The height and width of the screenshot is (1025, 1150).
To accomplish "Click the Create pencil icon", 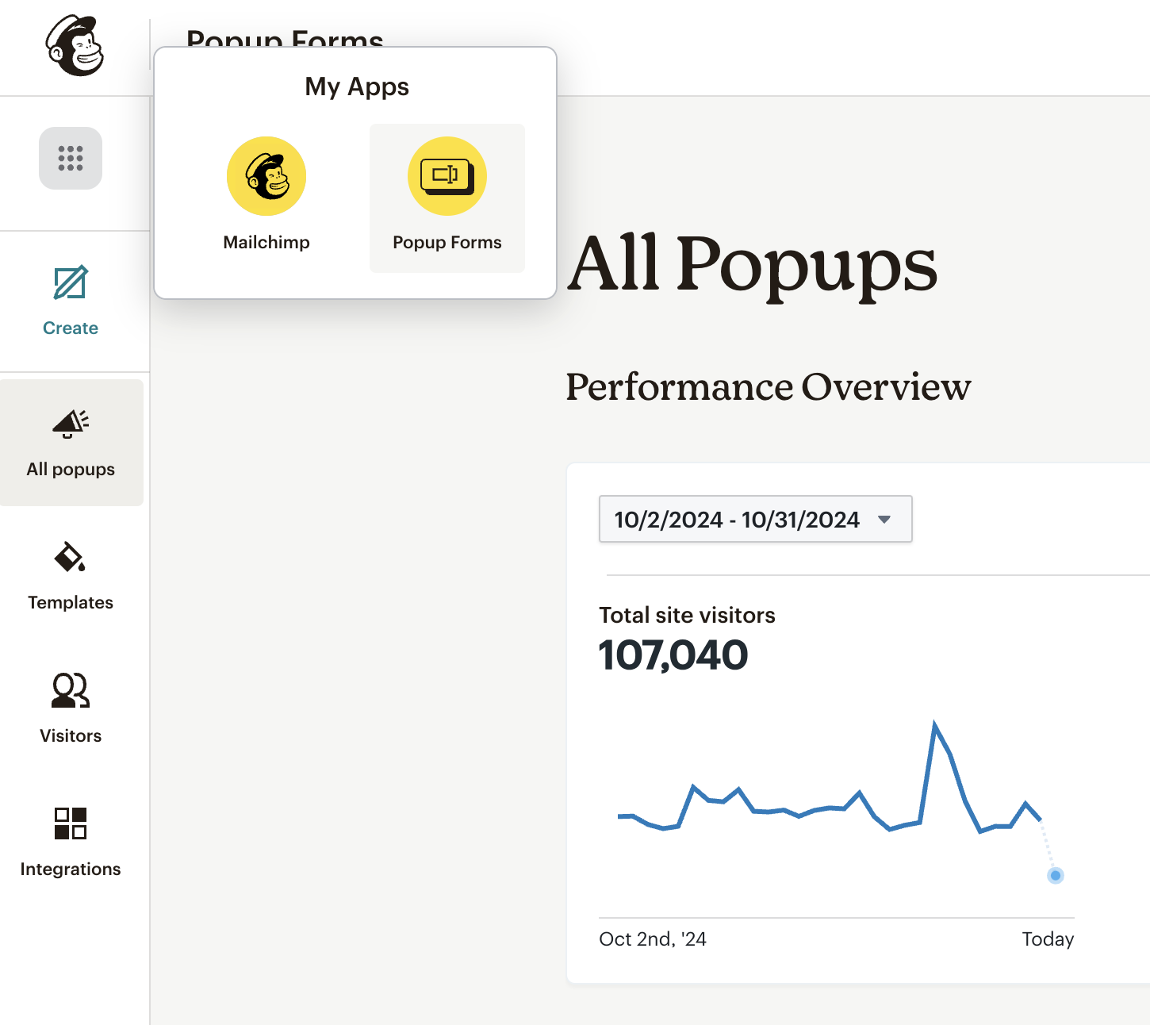I will pyautogui.click(x=71, y=283).
